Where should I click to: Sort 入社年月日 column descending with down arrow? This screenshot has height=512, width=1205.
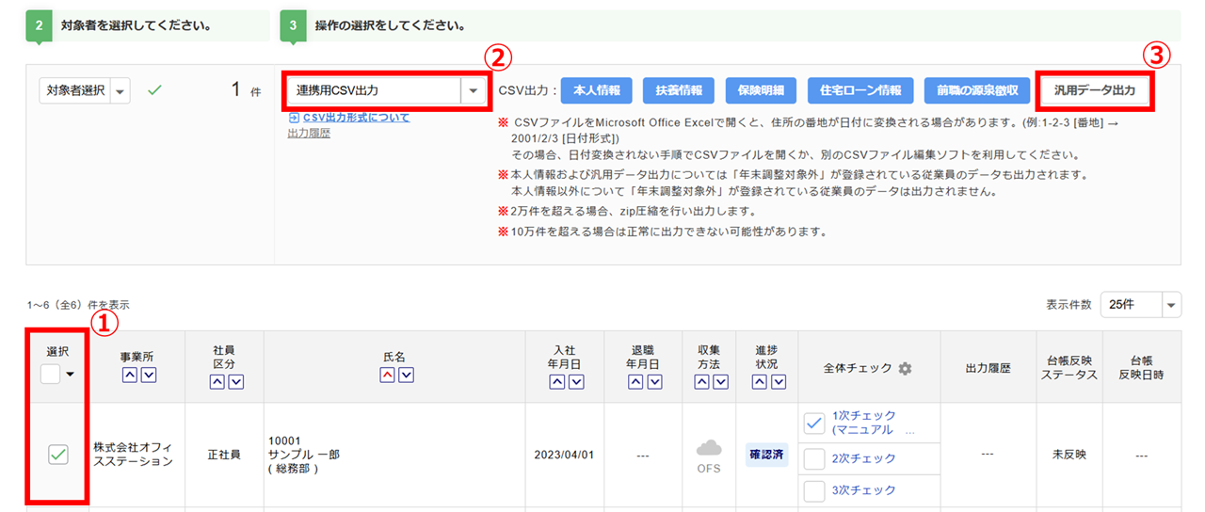click(576, 382)
